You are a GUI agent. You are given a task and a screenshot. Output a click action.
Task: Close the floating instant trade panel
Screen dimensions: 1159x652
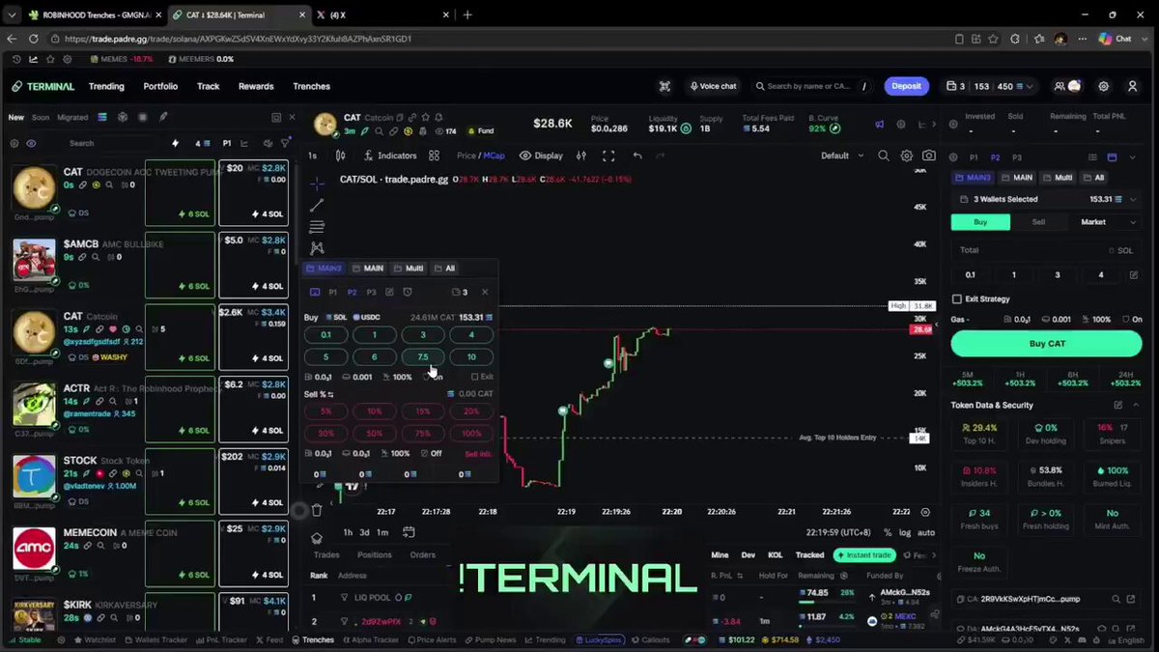coord(485,292)
